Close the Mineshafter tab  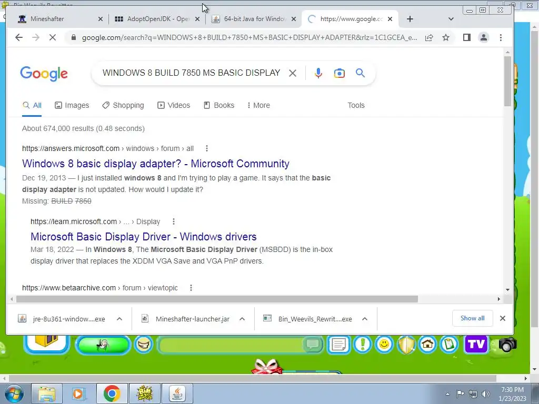[x=101, y=19]
